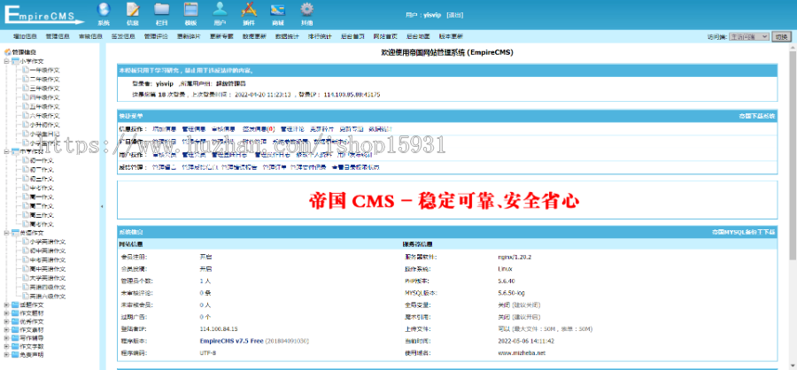797x370 pixels.
Task: Expand the 作文题材 tree node
Action: tap(6, 314)
